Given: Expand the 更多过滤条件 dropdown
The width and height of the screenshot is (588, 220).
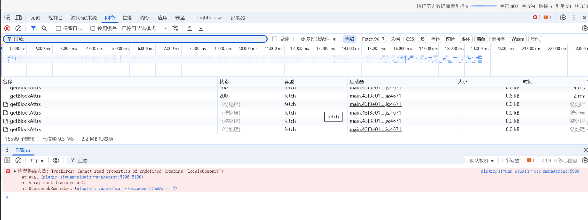Looking at the screenshot, I should 318,39.
